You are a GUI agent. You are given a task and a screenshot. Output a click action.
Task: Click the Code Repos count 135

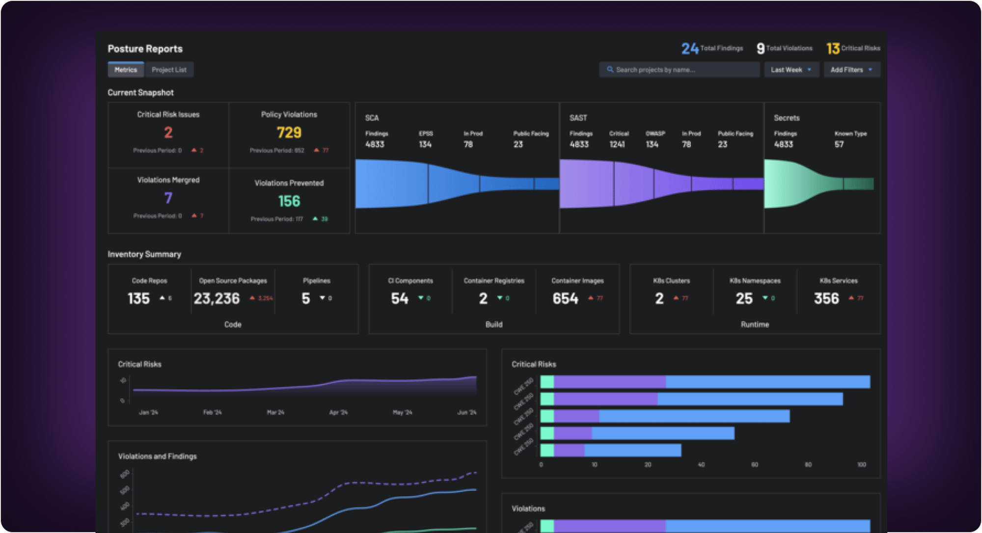pyautogui.click(x=138, y=298)
